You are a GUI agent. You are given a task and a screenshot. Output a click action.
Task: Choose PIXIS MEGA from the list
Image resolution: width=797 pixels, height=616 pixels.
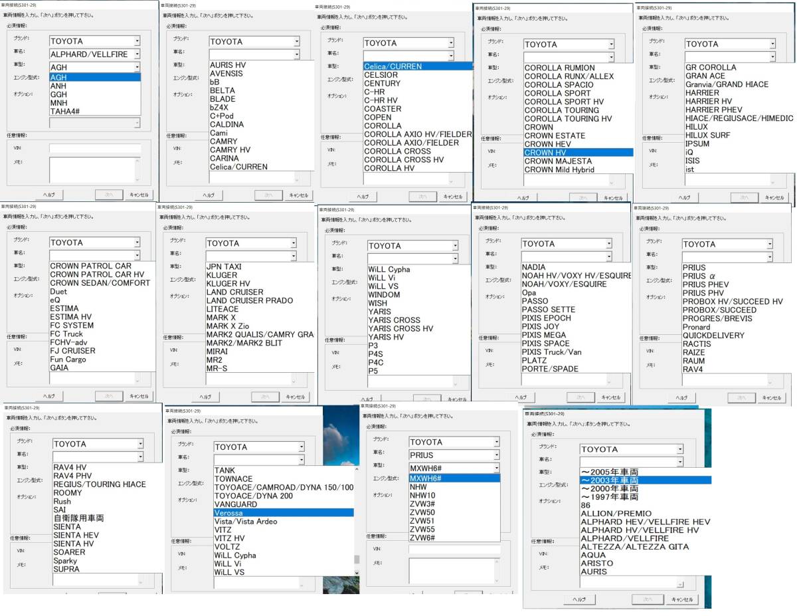(x=544, y=335)
